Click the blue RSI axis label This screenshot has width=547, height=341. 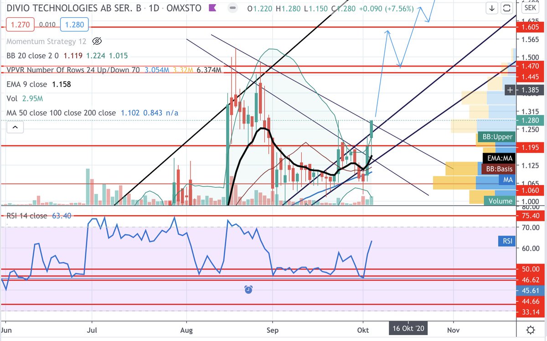(x=507, y=240)
